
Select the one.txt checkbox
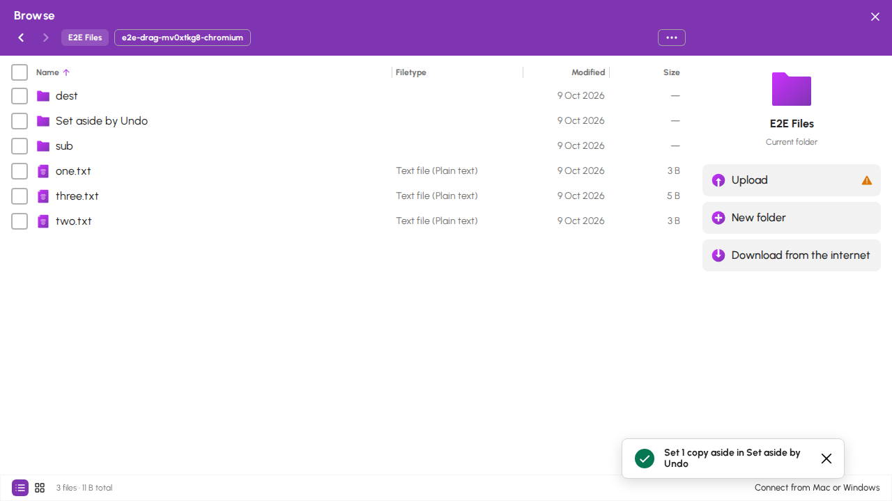click(x=20, y=171)
